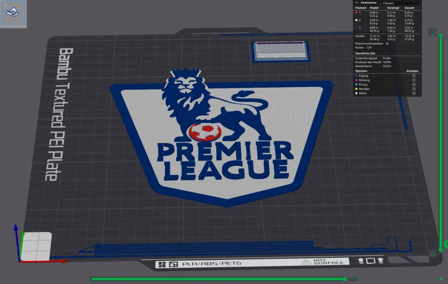The image size is (448, 284).
Task: Click the Rückzug option color icon
Action: click(x=356, y=80)
